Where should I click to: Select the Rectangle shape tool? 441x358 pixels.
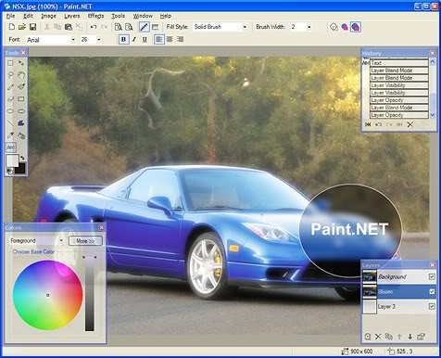21,99
